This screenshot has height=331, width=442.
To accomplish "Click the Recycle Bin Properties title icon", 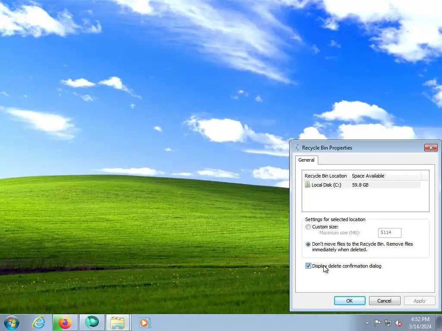I will [x=297, y=147].
